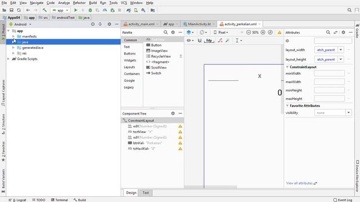Hide the Project panel with minus icon
The image size is (360, 202).
point(116,24)
